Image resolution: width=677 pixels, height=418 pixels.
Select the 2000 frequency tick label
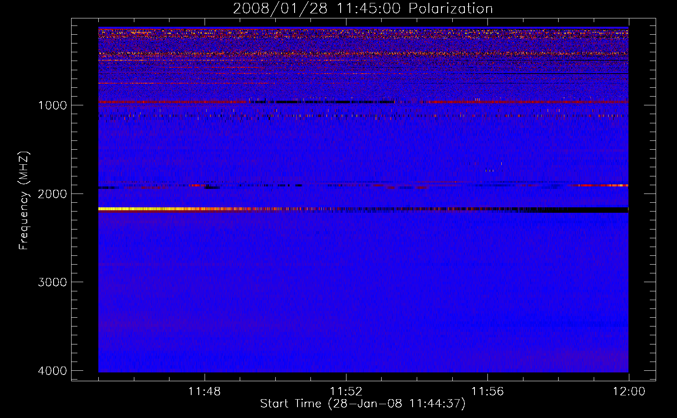(52, 194)
